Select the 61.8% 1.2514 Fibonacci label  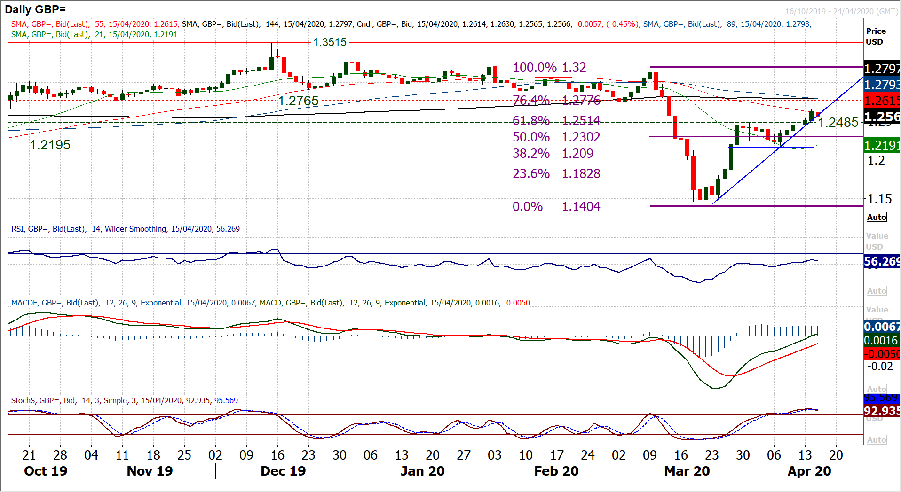point(556,121)
